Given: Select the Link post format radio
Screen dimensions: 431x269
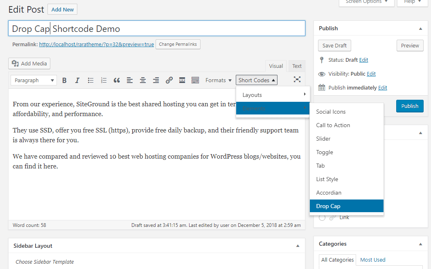Looking at the screenshot, I should coord(322,217).
